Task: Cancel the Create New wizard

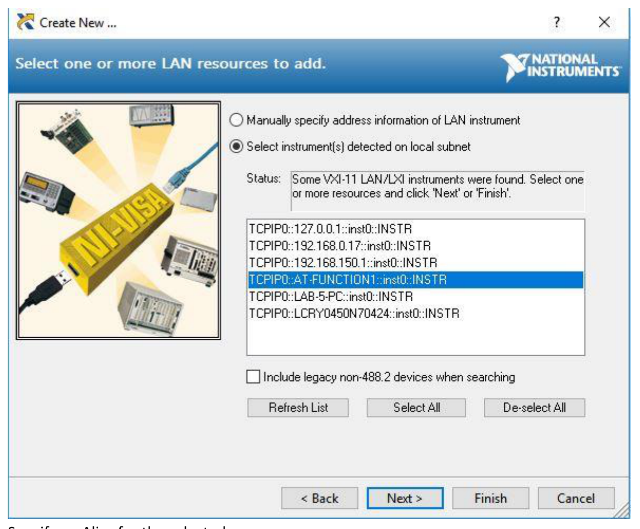Action: click(x=576, y=498)
